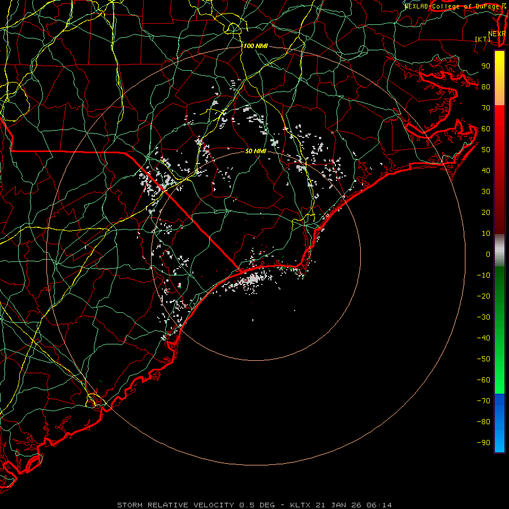Screen dimensions: 509x509
Task: Click the positive 20 scale label
Action: click(x=486, y=212)
